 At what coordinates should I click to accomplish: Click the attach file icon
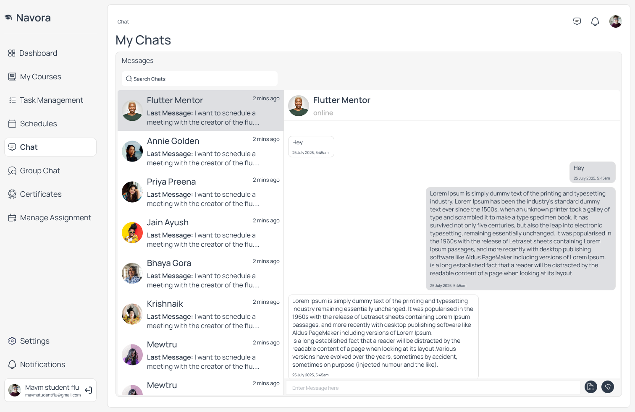pyautogui.click(x=591, y=387)
